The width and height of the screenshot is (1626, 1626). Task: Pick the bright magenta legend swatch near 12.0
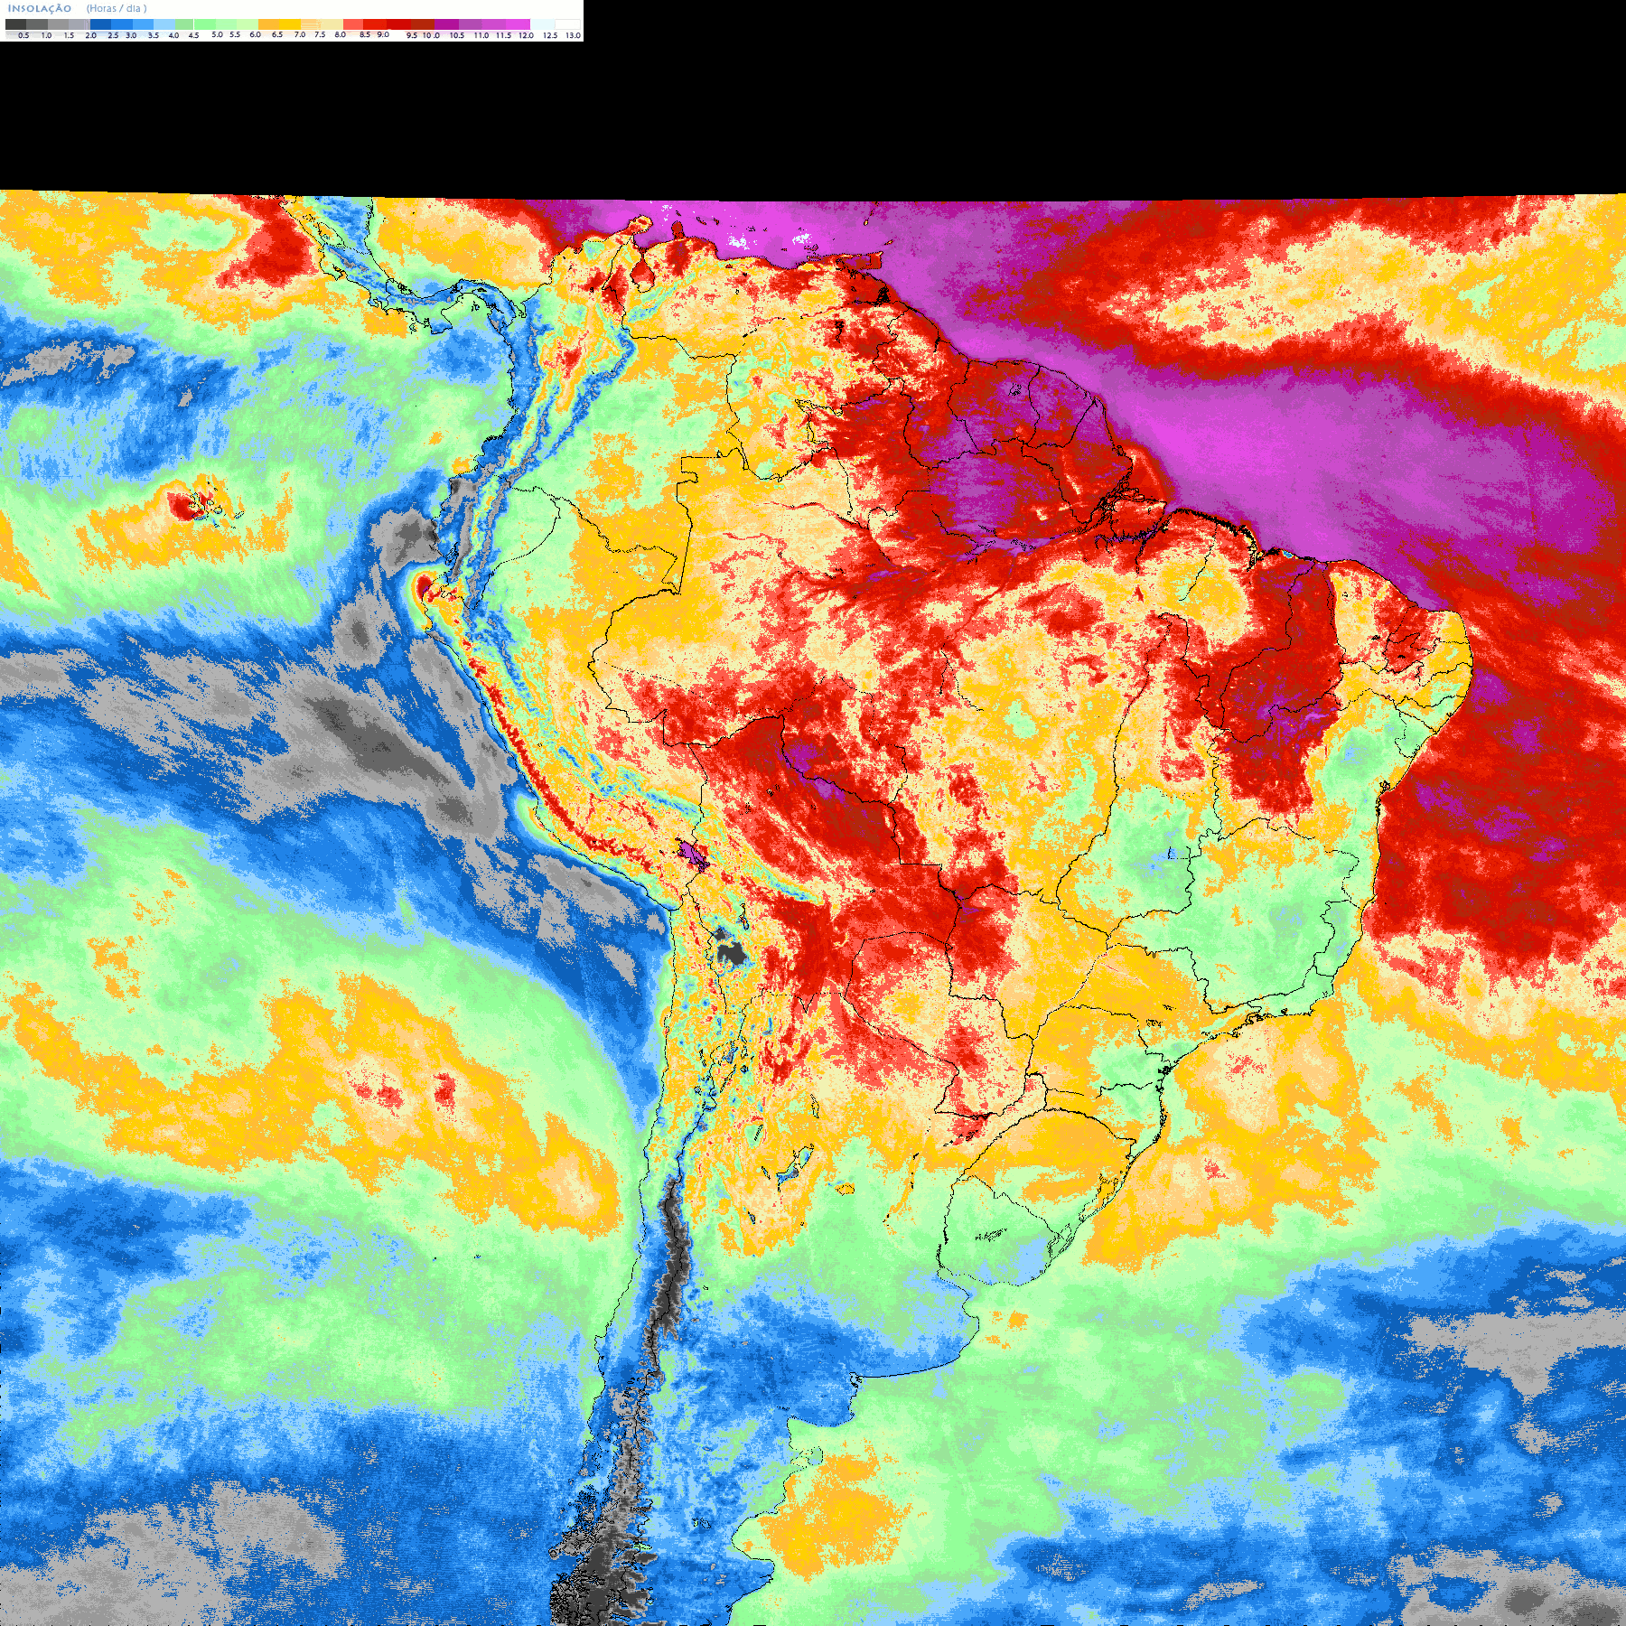(518, 24)
